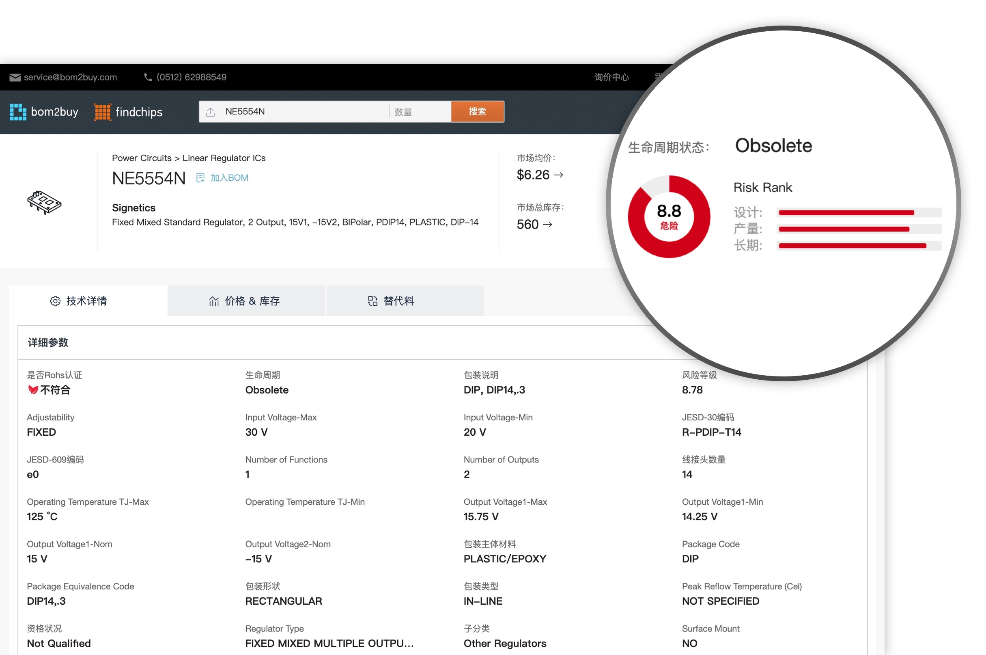
Task: Switch to the 技术详情 tab
Action: pos(88,301)
